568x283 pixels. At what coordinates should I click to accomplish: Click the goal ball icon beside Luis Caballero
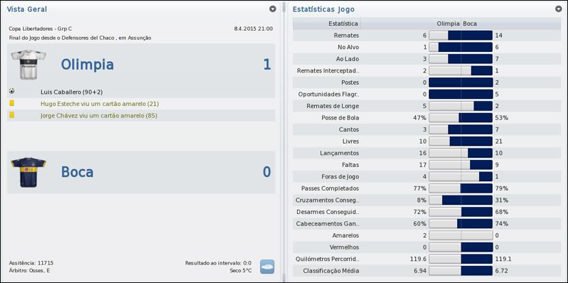12,91
